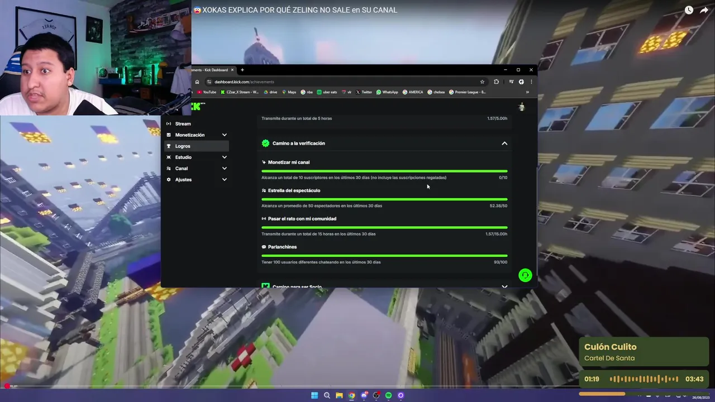Screen dimensions: 715x402
Task: Open the Windows Start button
Action: coord(314,395)
